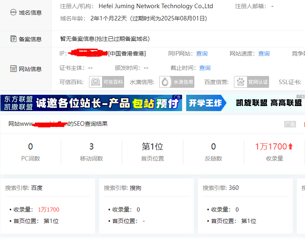The image size is (305, 243).
Task: Click the 颁发时间 label
Action: pos(127,68)
